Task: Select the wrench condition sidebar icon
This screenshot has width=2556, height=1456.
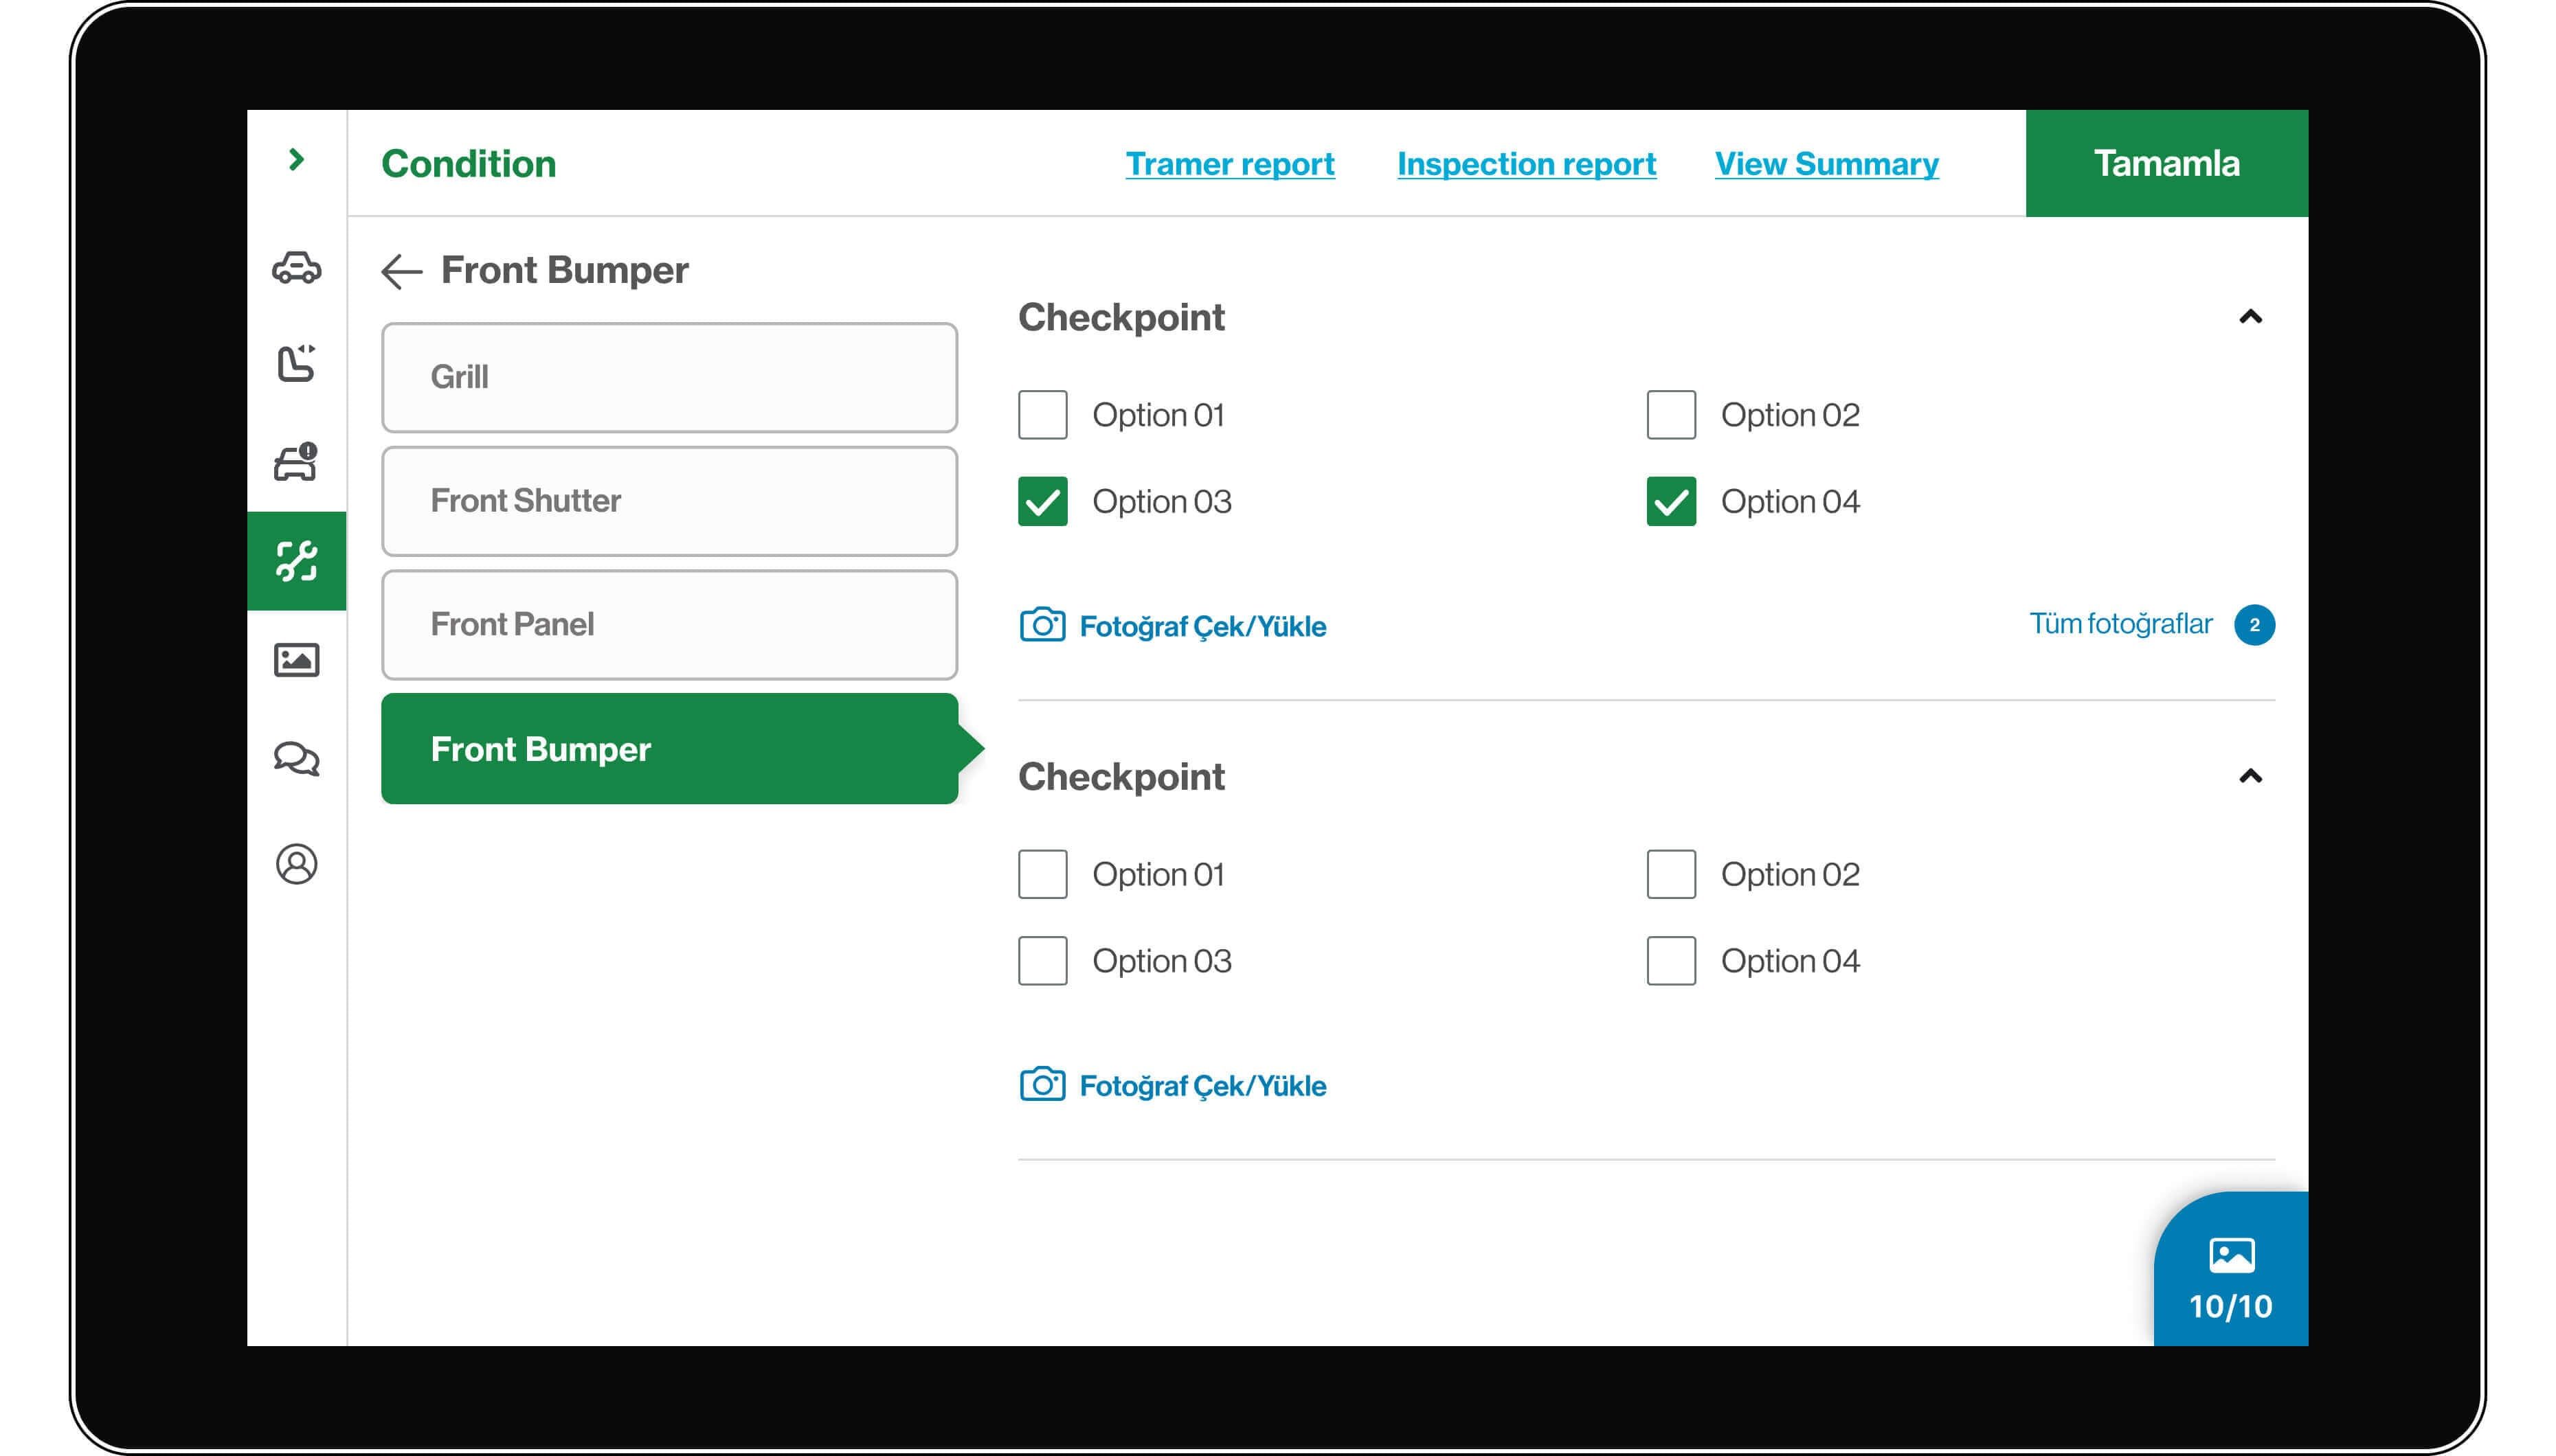Action: click(296, 561)
